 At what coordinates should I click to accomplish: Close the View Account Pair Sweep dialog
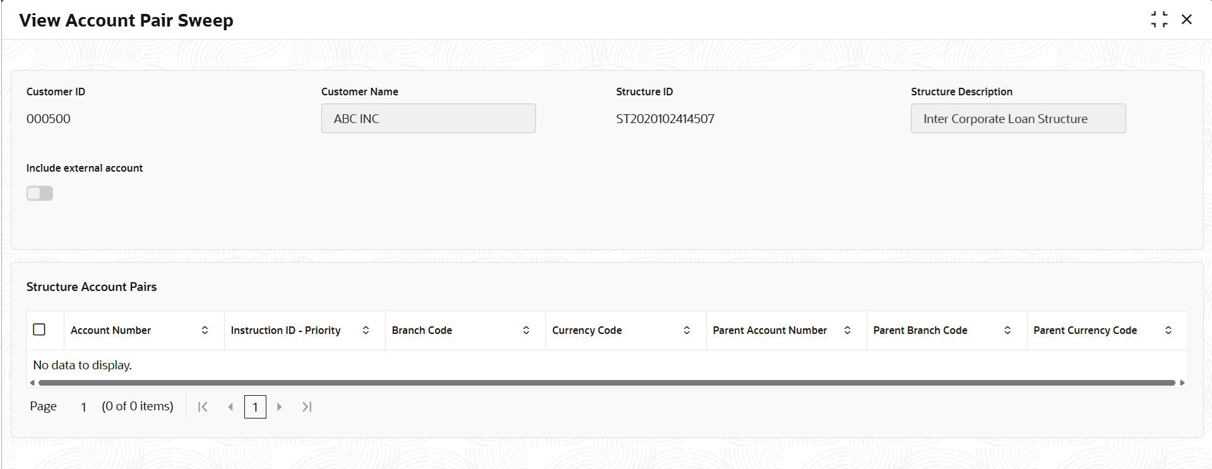[1187, 20]
